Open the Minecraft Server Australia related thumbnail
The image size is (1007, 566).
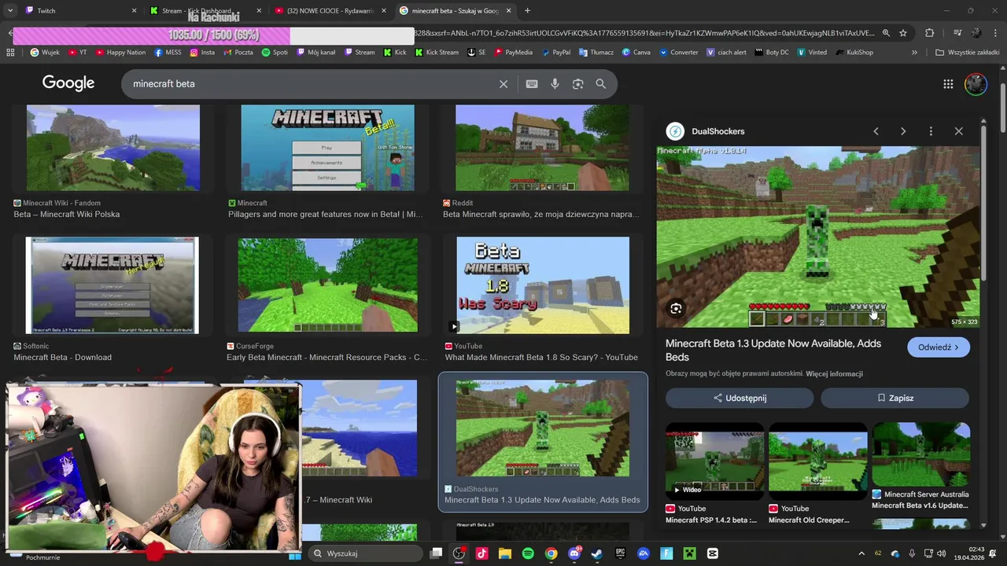pyautogui.click(x=920, y=456)
